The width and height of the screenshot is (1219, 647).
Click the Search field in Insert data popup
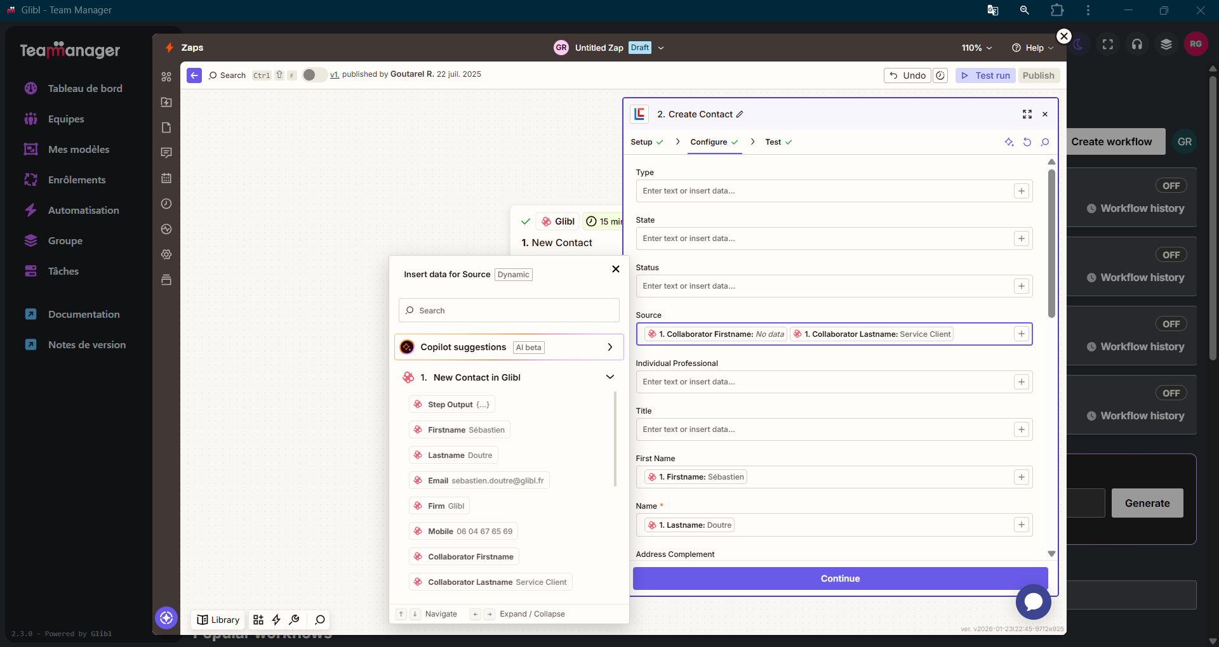509,311
